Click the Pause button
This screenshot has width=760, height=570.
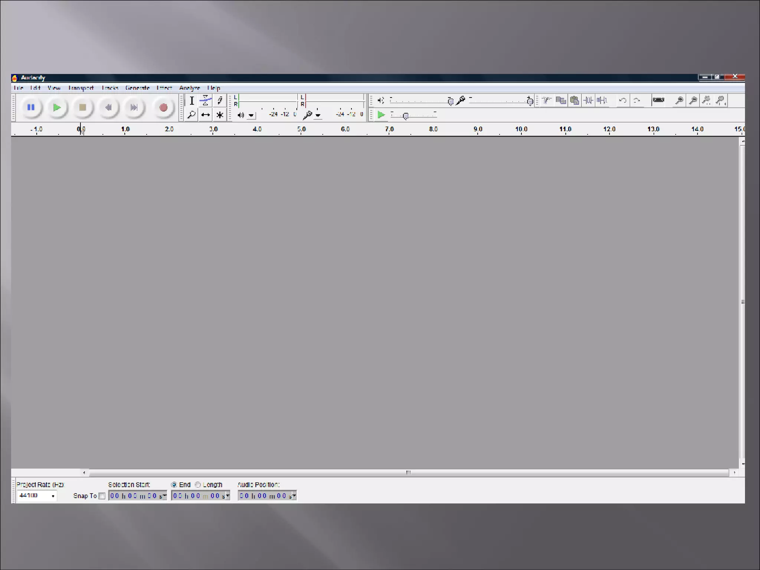[31, 108]
